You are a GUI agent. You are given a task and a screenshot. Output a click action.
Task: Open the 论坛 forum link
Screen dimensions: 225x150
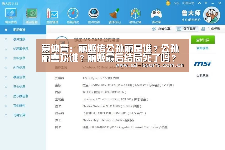tap(176, 3)
